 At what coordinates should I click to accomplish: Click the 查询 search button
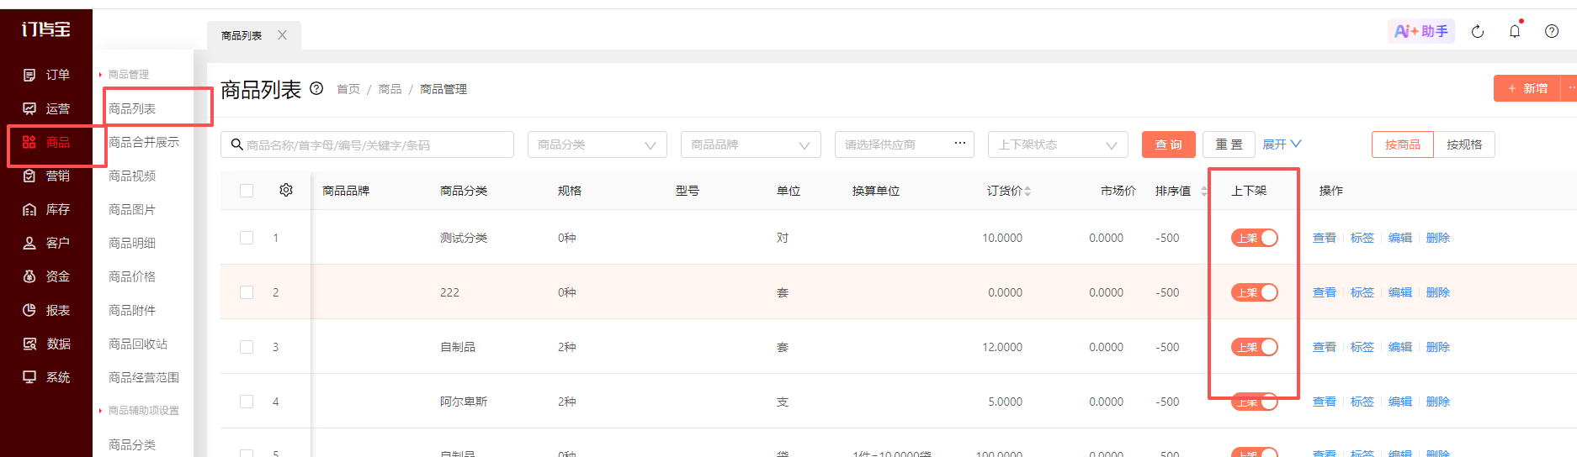[1169, 144]
